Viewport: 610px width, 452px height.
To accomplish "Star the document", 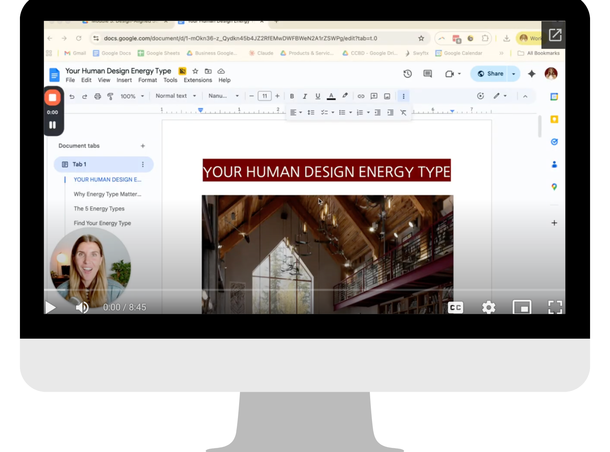I will tap(195, 71).
